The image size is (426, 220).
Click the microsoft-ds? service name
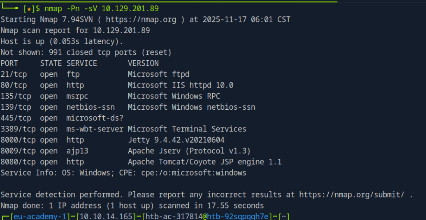[x=95, y=118]
